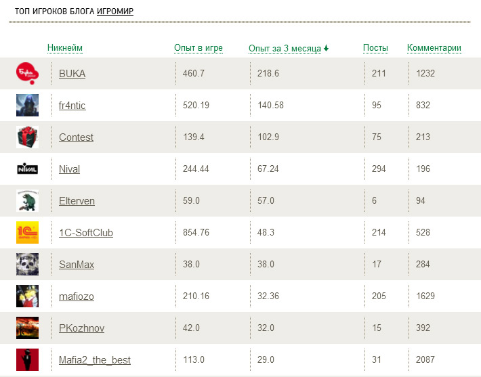Screen dimensions: 481x377
Task: Click Mafia2_the_best's experience value 113.0
Action: point(194,359)
